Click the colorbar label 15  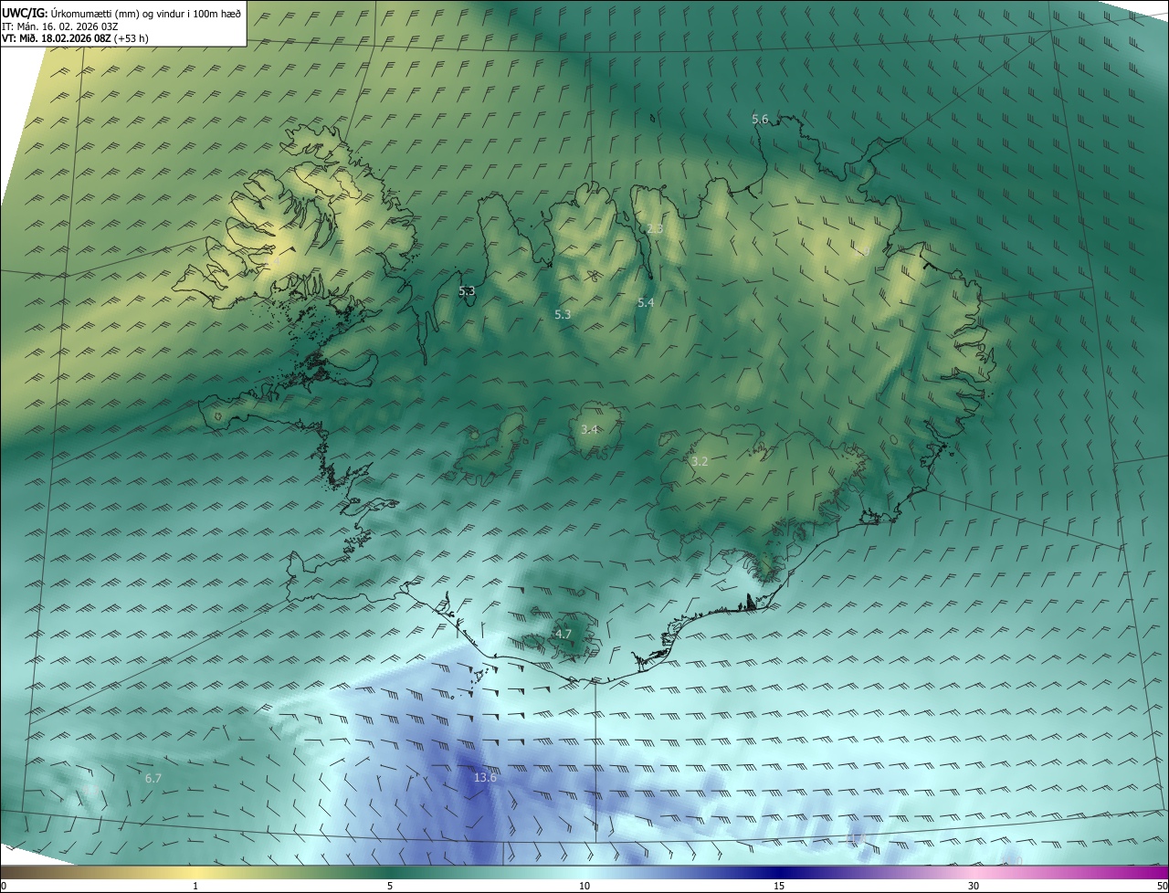[779, 886]
